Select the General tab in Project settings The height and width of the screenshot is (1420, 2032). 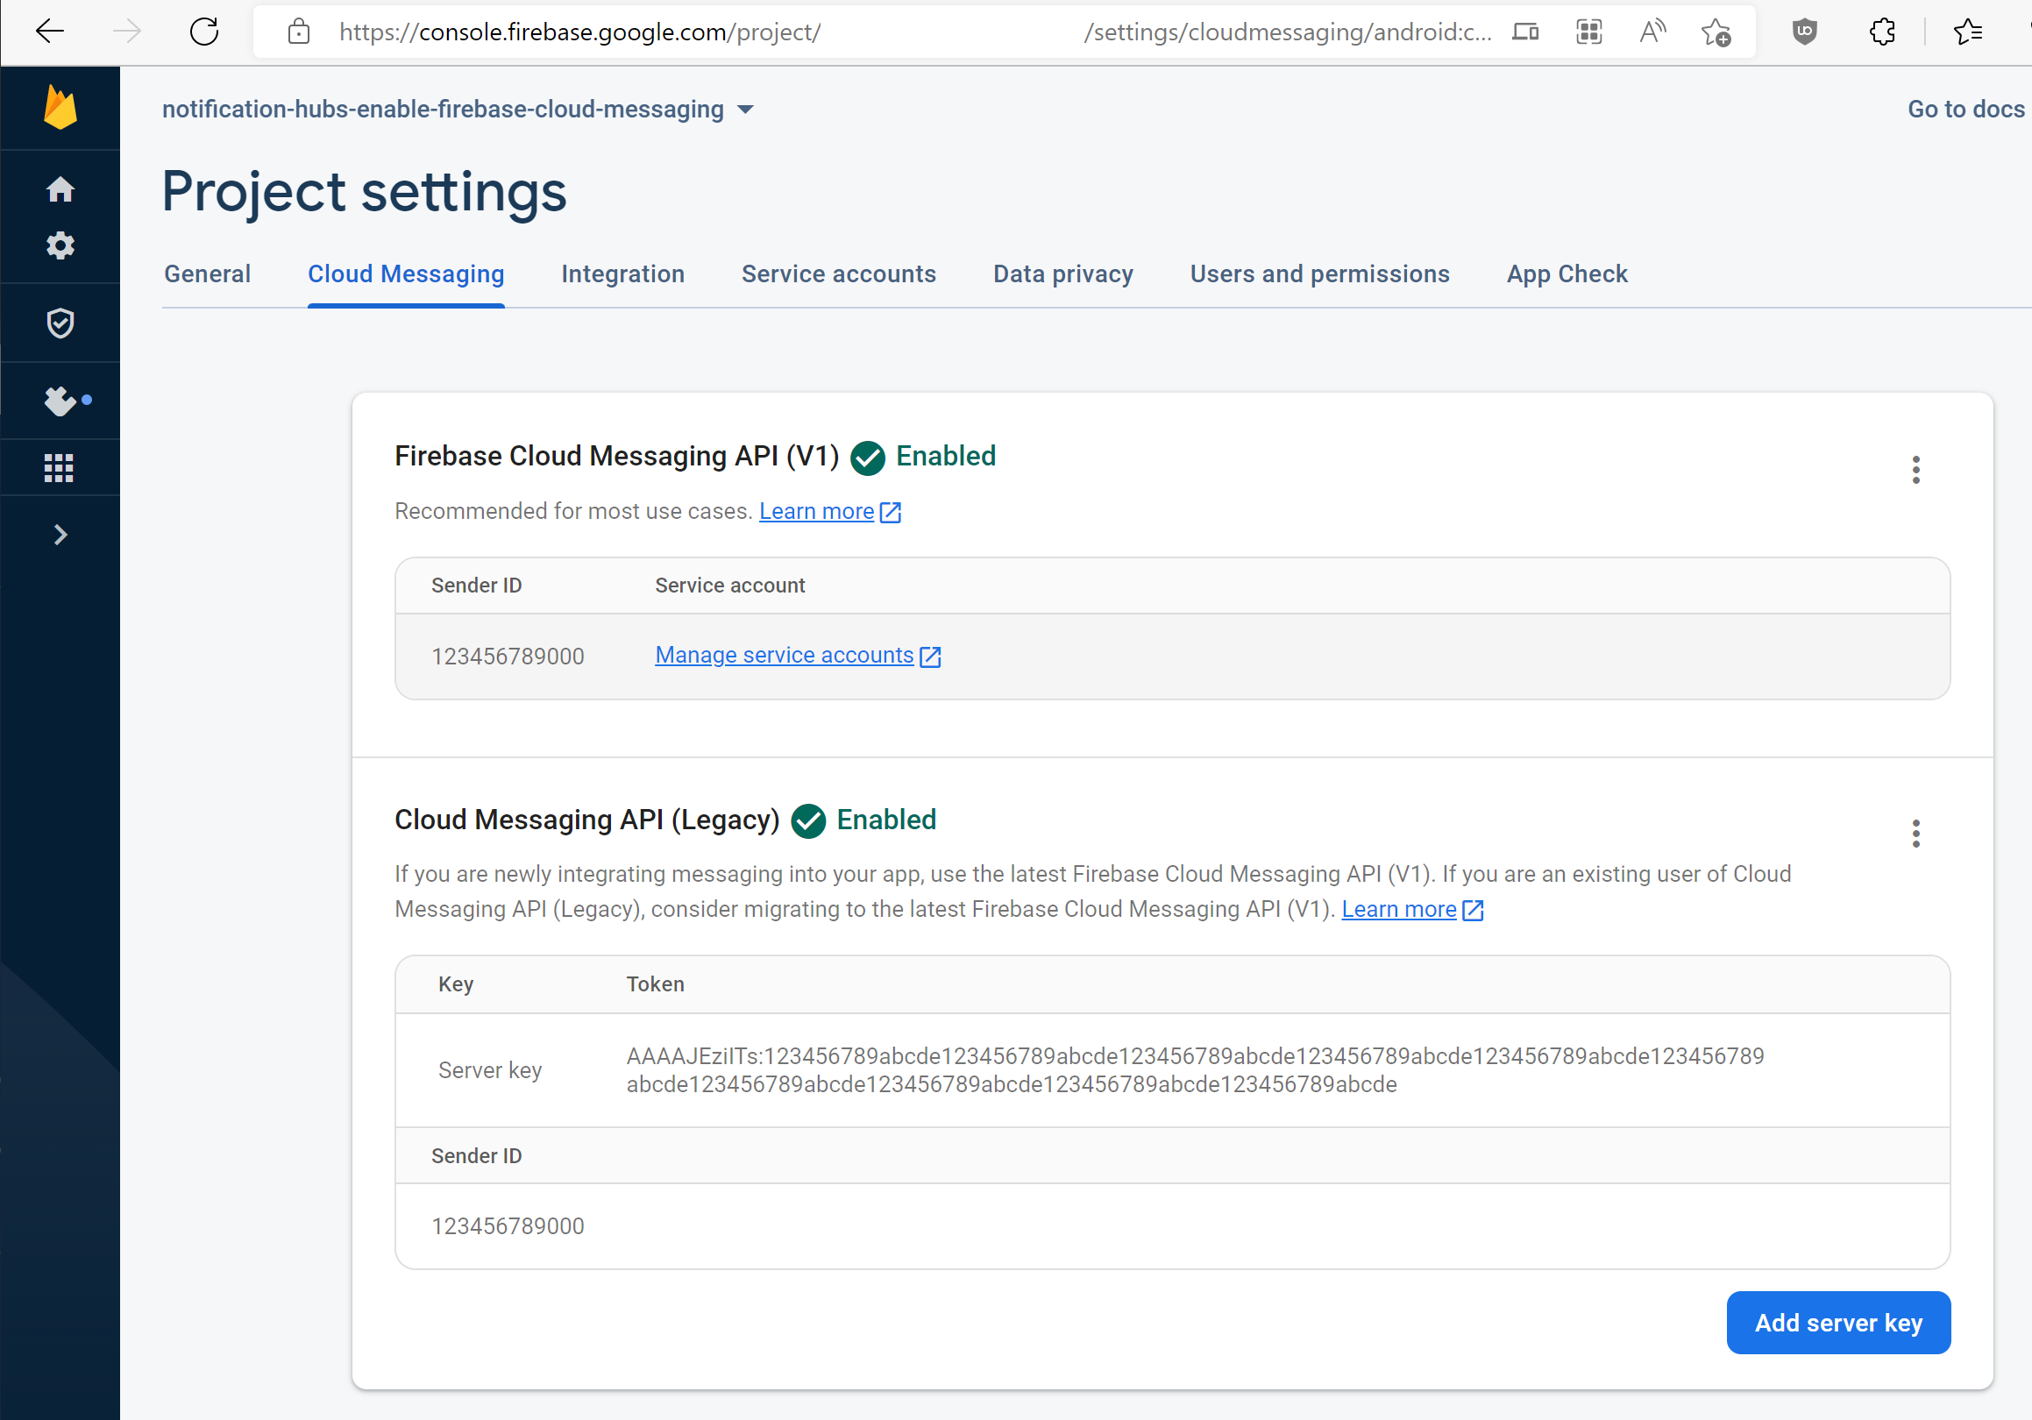(207, 273)
